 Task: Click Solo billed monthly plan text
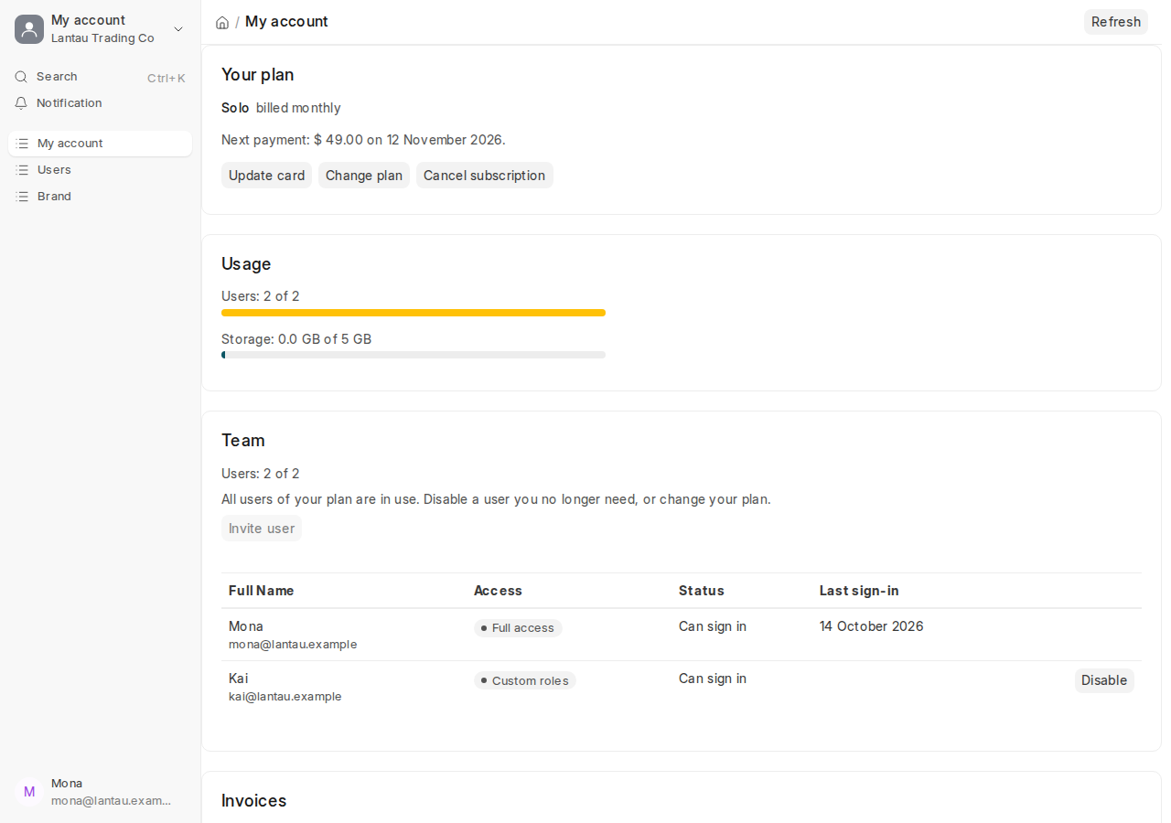tap(281, 108)
